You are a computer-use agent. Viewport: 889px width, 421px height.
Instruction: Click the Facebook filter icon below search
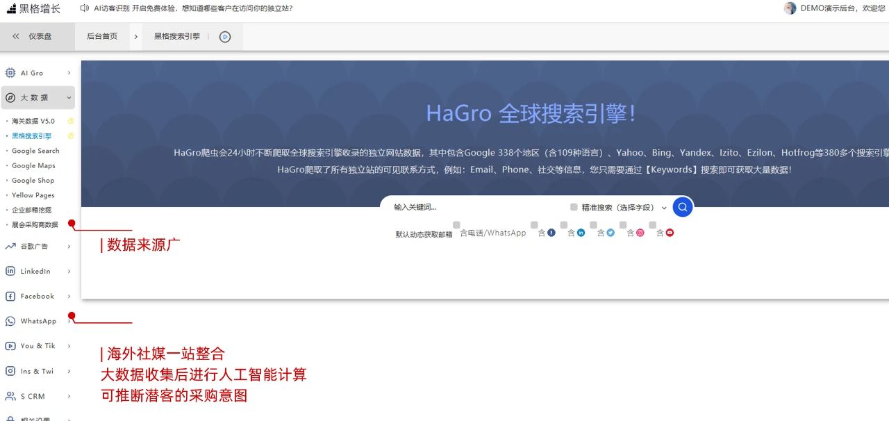pos(551,233)
